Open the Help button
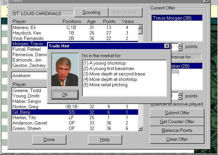Screen dimensions: 218x155 point(105,140)
